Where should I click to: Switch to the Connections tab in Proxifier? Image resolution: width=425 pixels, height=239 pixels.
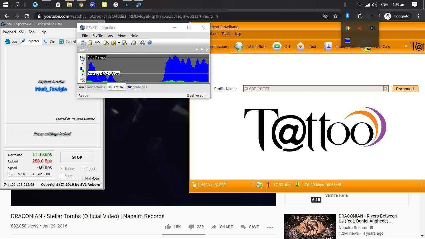coord(92,87)
